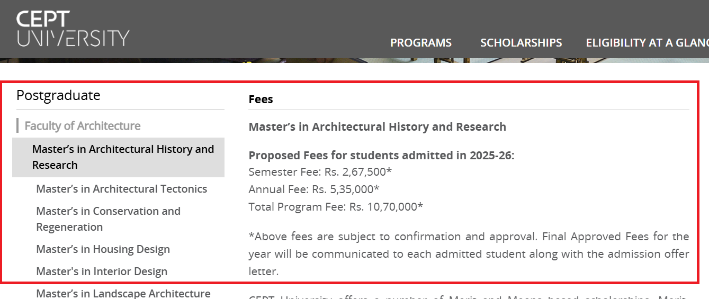Viewport: 709px width, 299px height.
Task: Open Master's in Architectural Tectonics
Action: [x=122, y=189]
